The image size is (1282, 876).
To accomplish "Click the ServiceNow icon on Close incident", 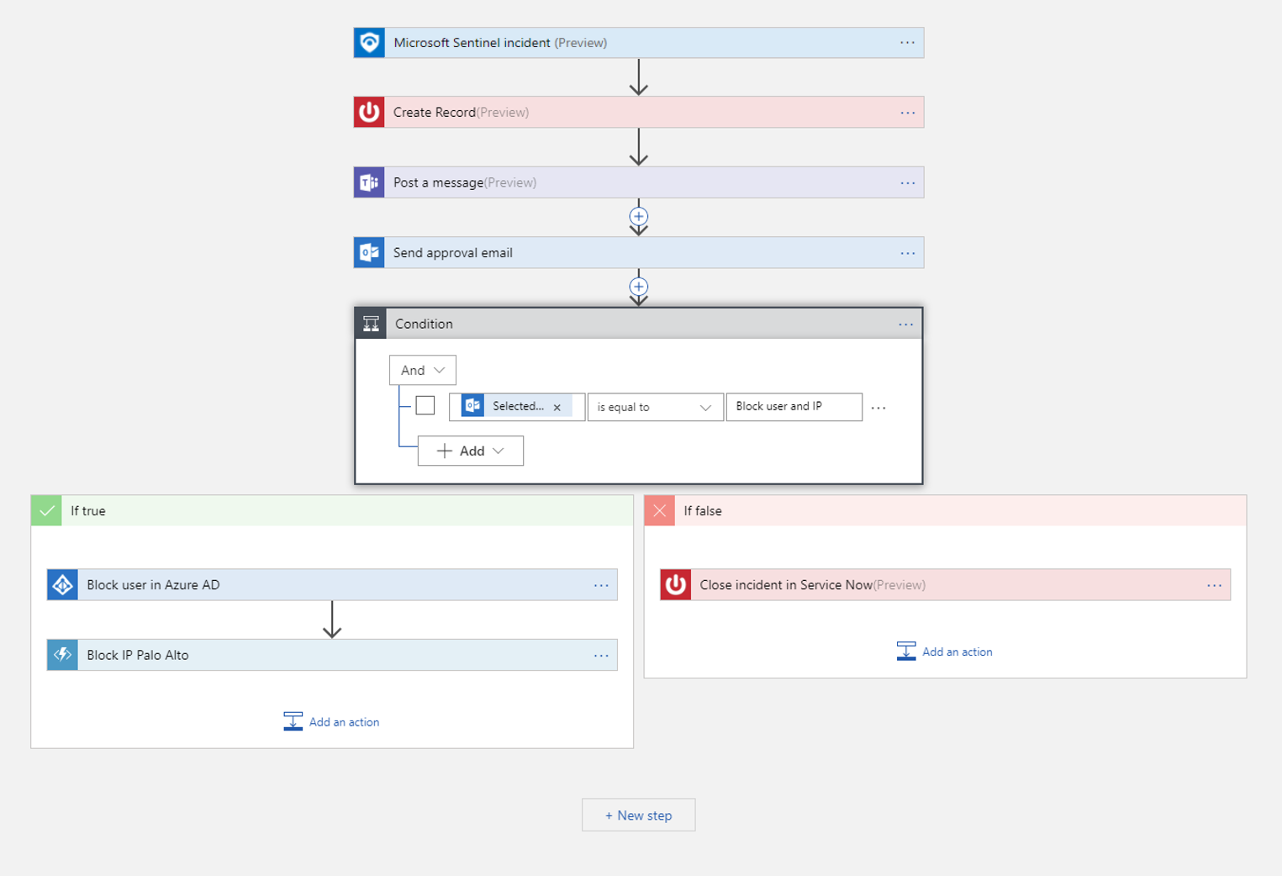I will click(675, 584).
